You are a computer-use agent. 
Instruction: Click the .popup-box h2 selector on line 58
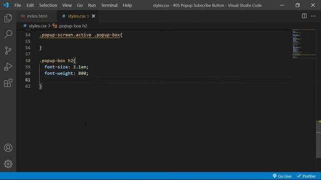click(56, 60)
